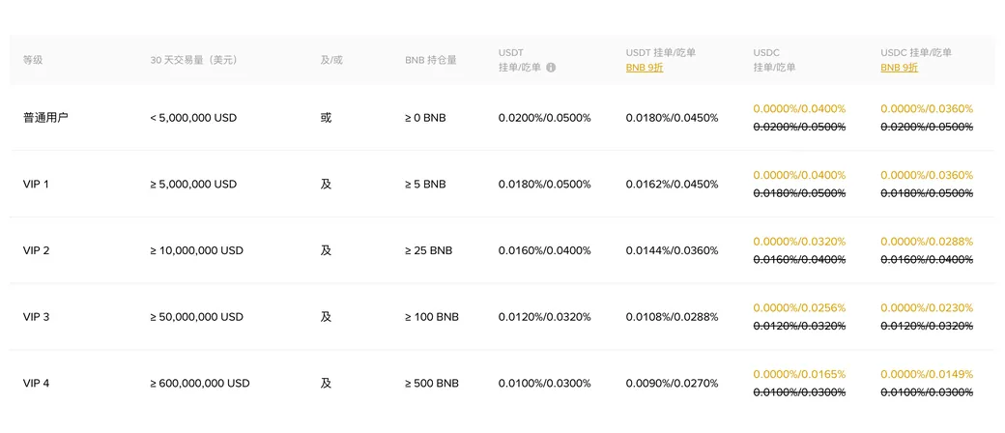The image size is (1005, 433).
Task: Click yellow 0.0000%/0.0360% in VIP 1 row
Action: click(x=927, y=175)
